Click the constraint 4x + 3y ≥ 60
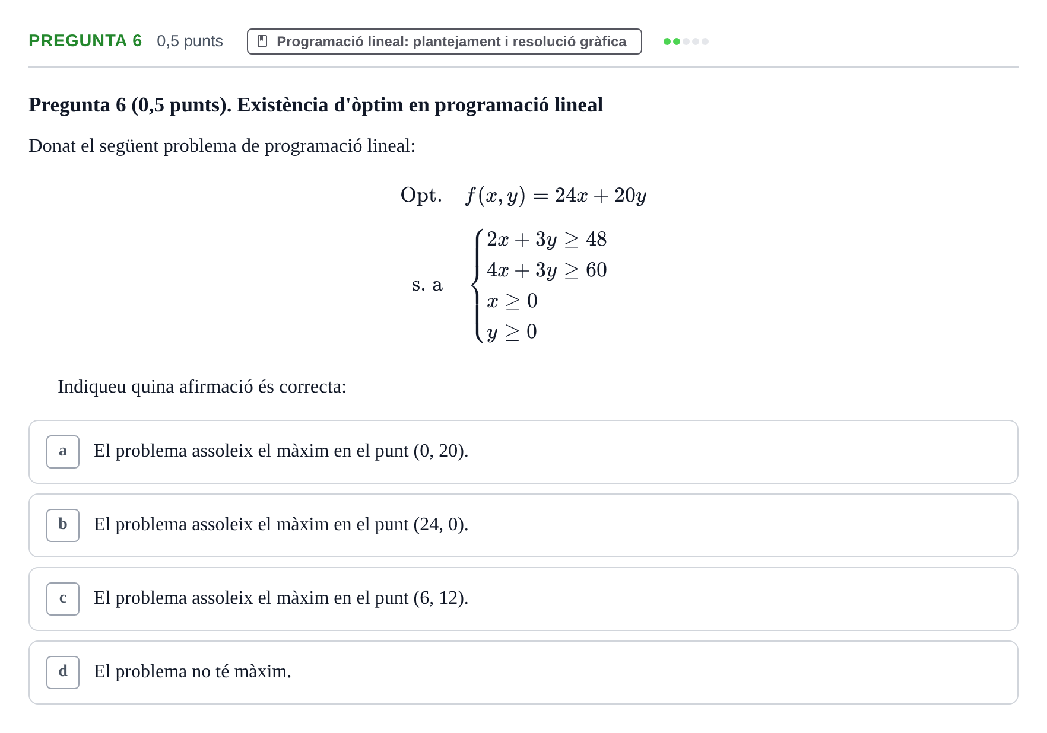 (547, 270)
